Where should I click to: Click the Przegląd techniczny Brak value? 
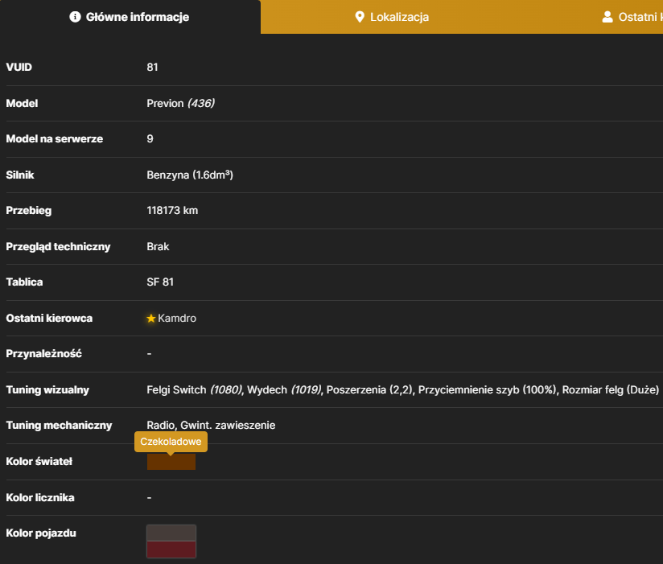tap(158, 246)
